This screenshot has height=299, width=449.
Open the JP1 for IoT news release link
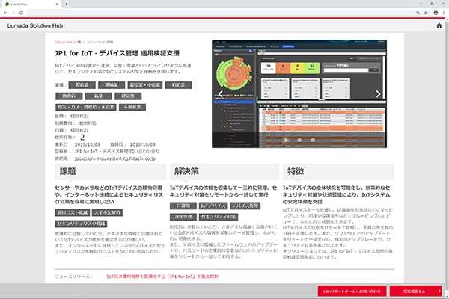pos(162,277)
